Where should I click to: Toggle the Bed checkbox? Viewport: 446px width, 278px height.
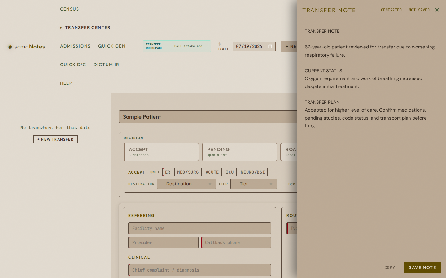tap(284, 184)
